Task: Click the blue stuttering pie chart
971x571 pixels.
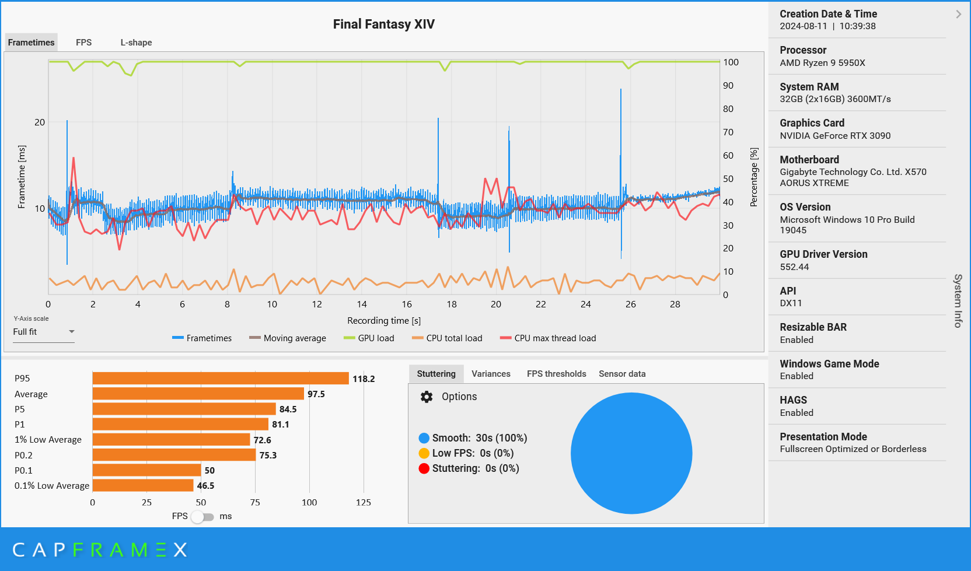Action: (631, 453)
